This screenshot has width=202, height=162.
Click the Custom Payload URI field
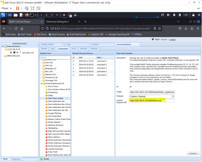(x=152, y=101)
